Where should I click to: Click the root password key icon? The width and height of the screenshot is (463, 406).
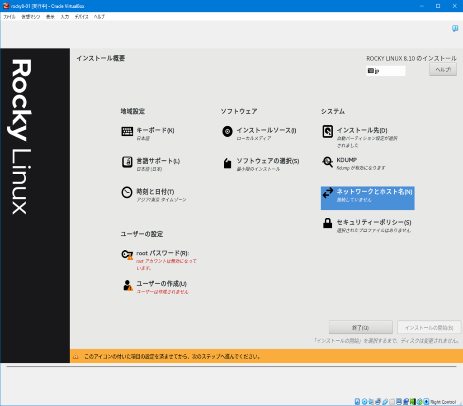point(127,254)
